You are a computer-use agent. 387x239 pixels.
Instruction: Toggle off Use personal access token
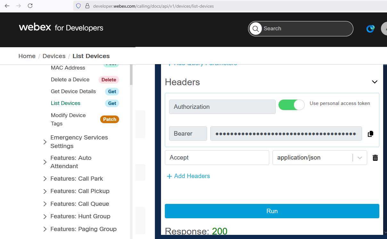[x=291, y=105]
